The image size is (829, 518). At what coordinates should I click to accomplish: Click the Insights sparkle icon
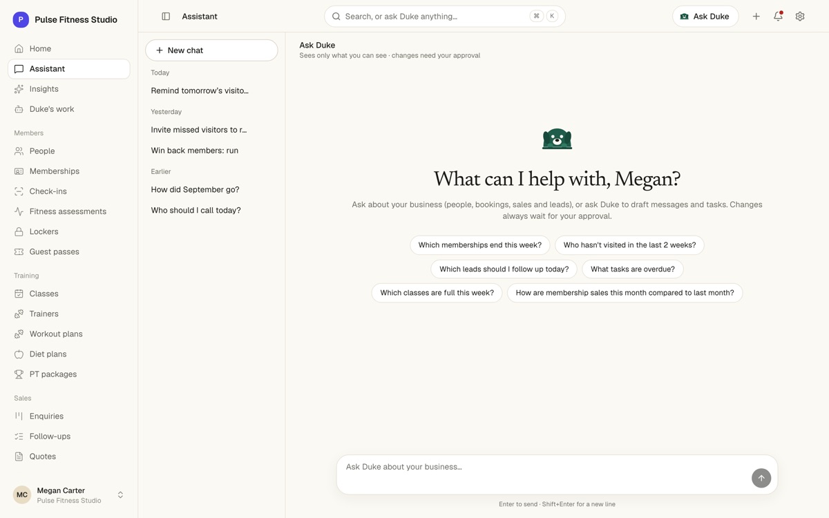click(19, 89)
